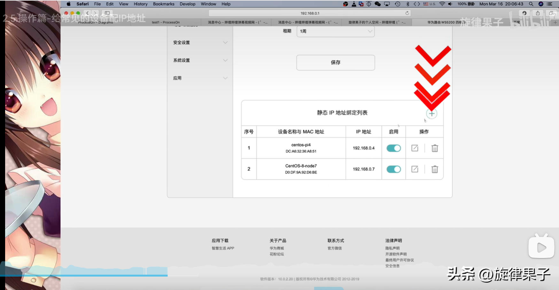Click the 保存 save button
Viewport: 559px width, 290px height.
(x=335, y=63)
